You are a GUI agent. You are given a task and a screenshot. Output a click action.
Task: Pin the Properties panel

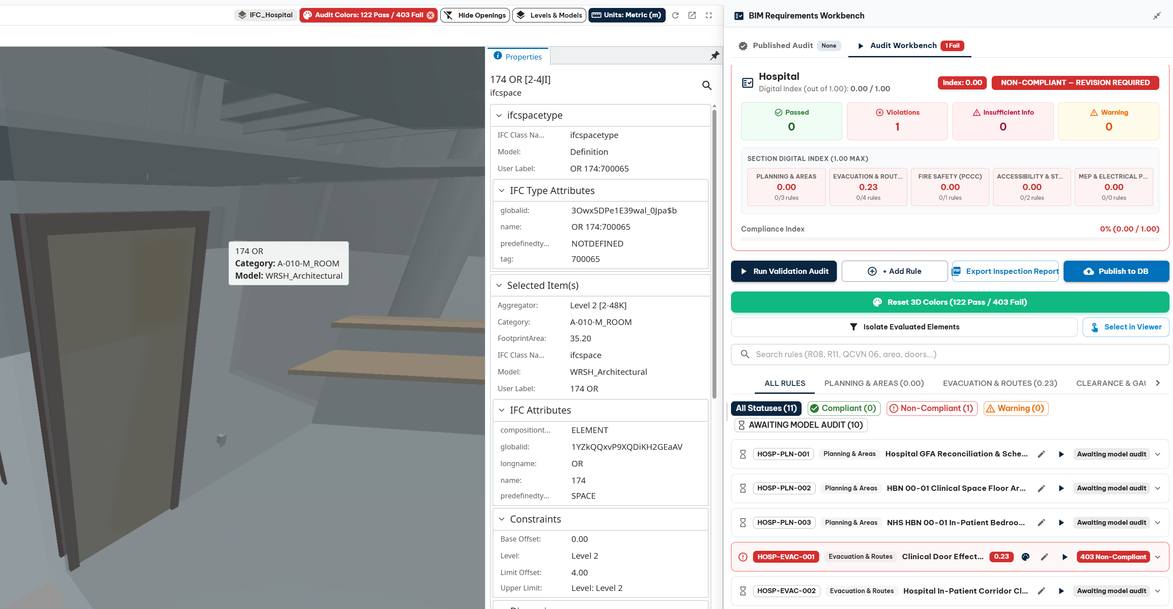click(x=715, y=56)
